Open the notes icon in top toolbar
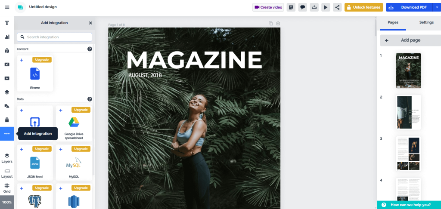 [291, 7]
